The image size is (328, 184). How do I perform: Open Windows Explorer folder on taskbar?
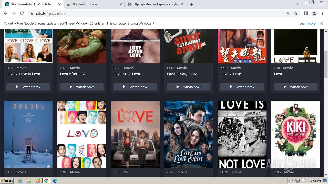tap(29, 181)
